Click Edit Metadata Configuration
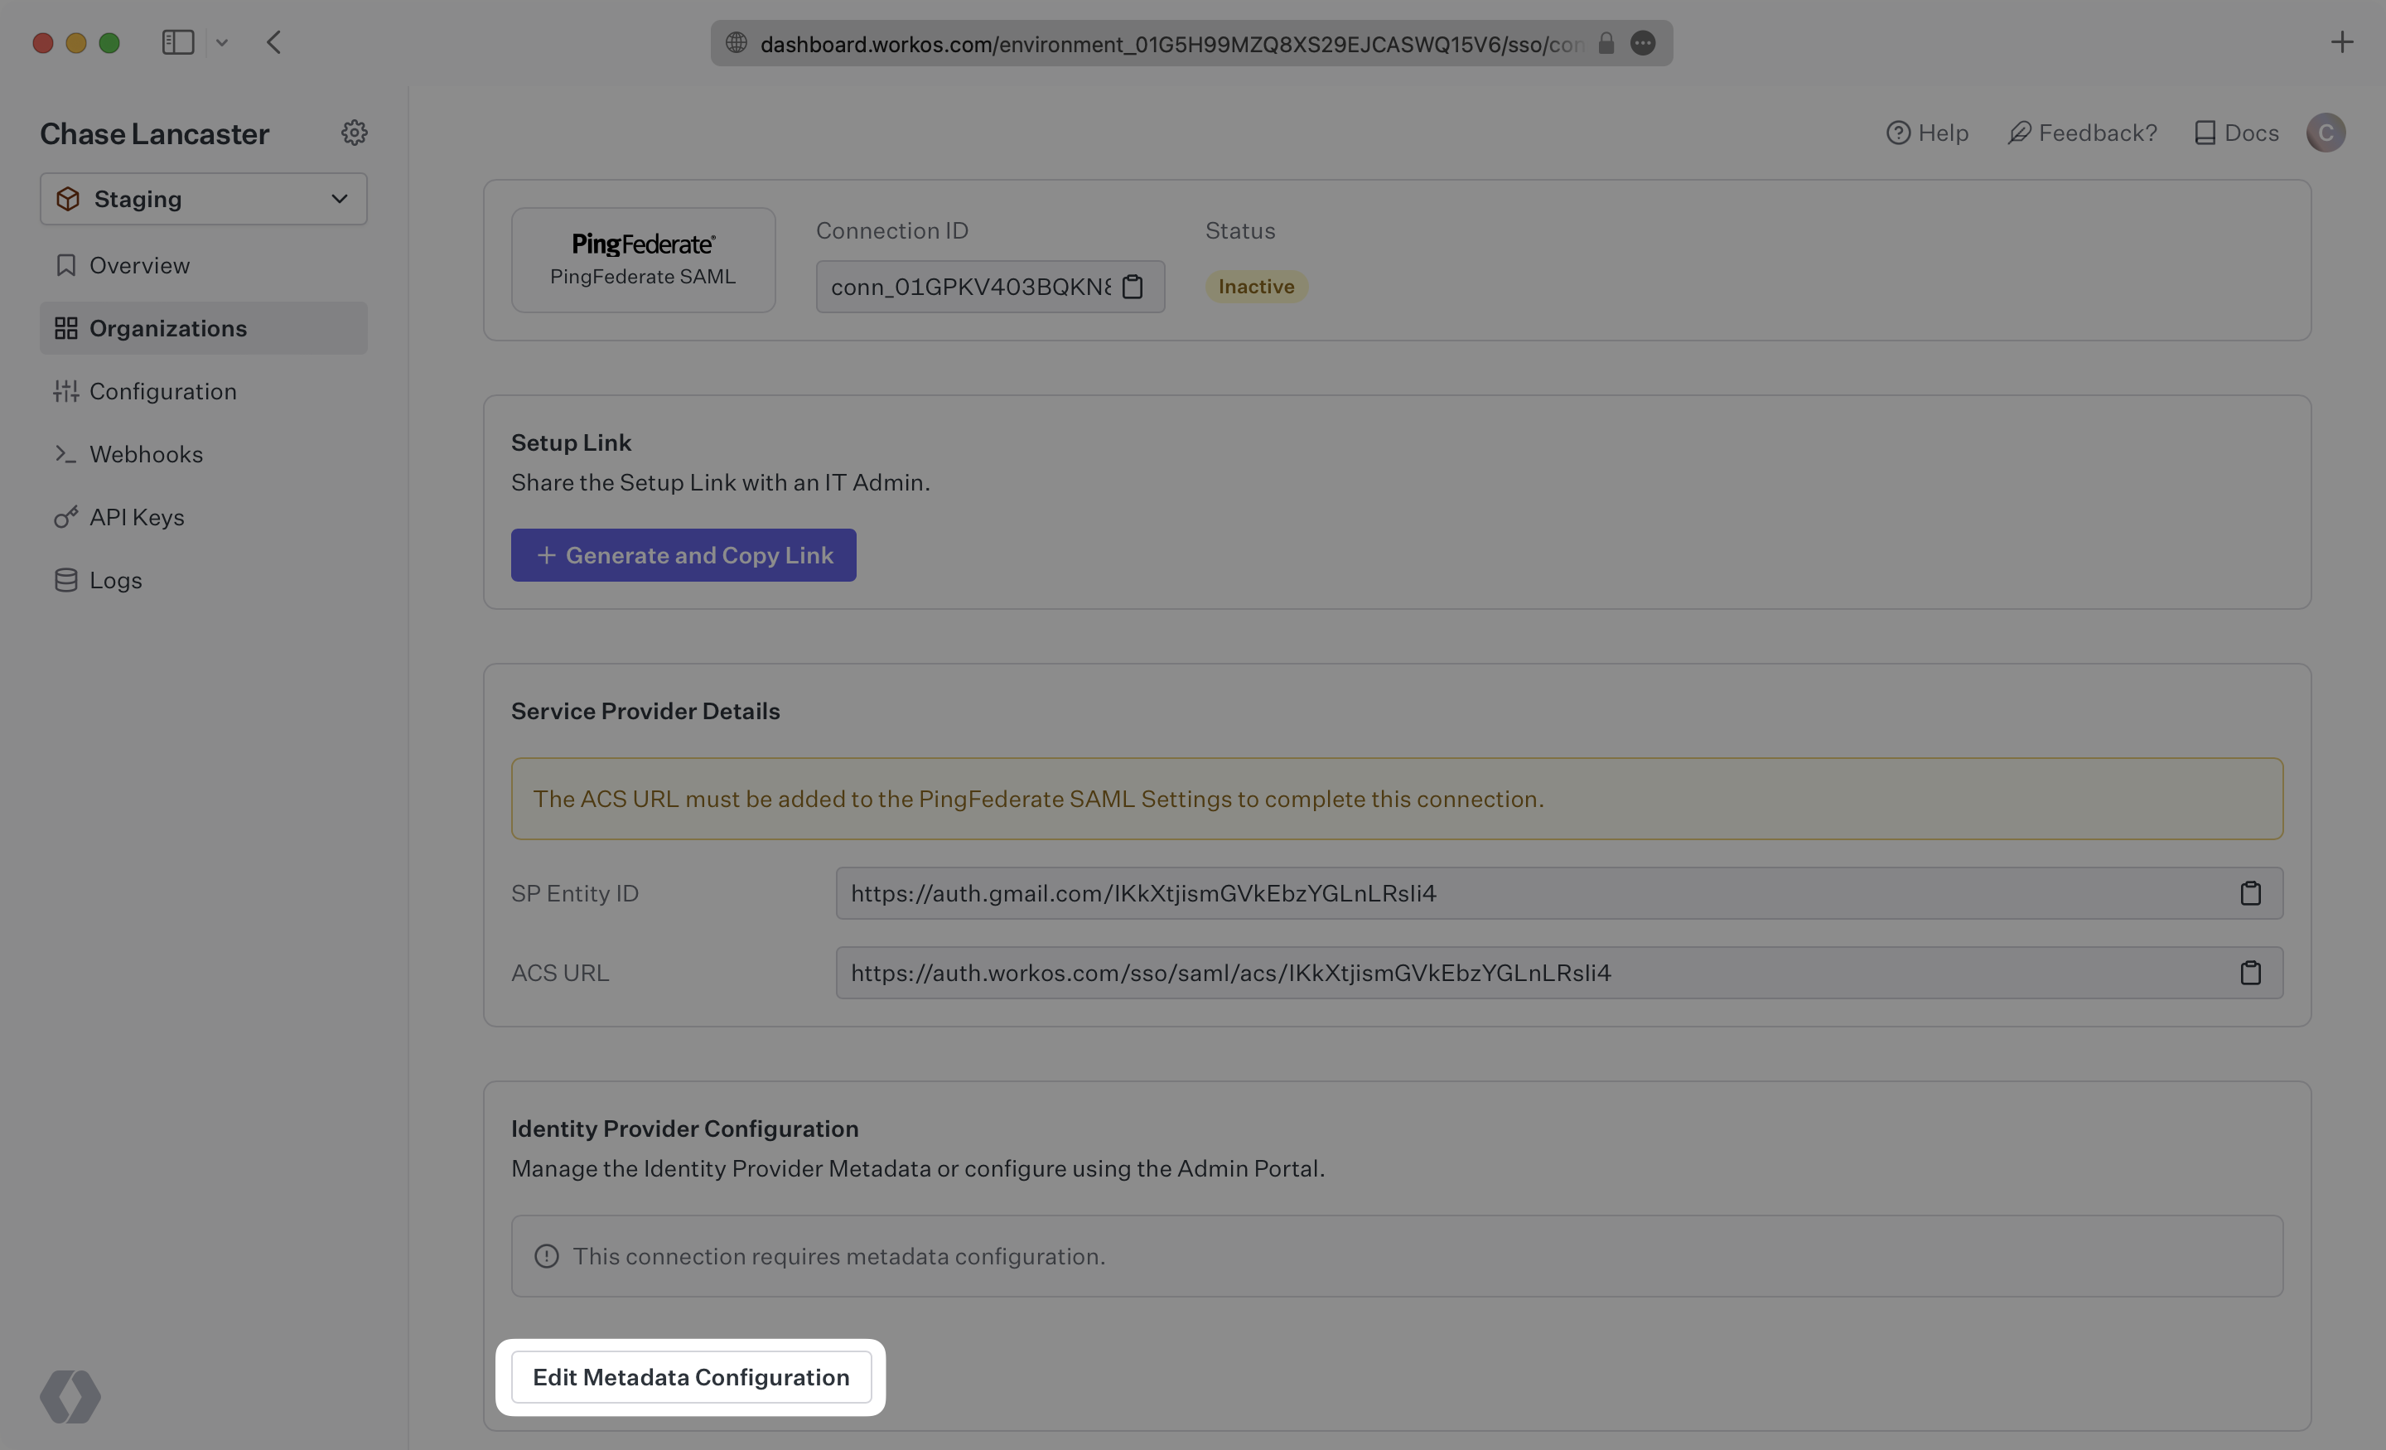The width and height of the screenshot is (2386, 1450). click(690, 1376)
